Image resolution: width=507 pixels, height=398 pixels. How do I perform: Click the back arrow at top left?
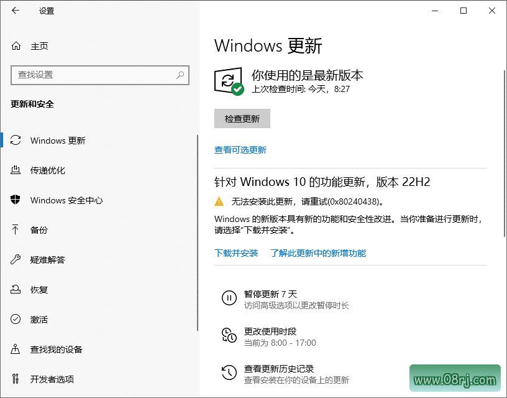point(14,11)
